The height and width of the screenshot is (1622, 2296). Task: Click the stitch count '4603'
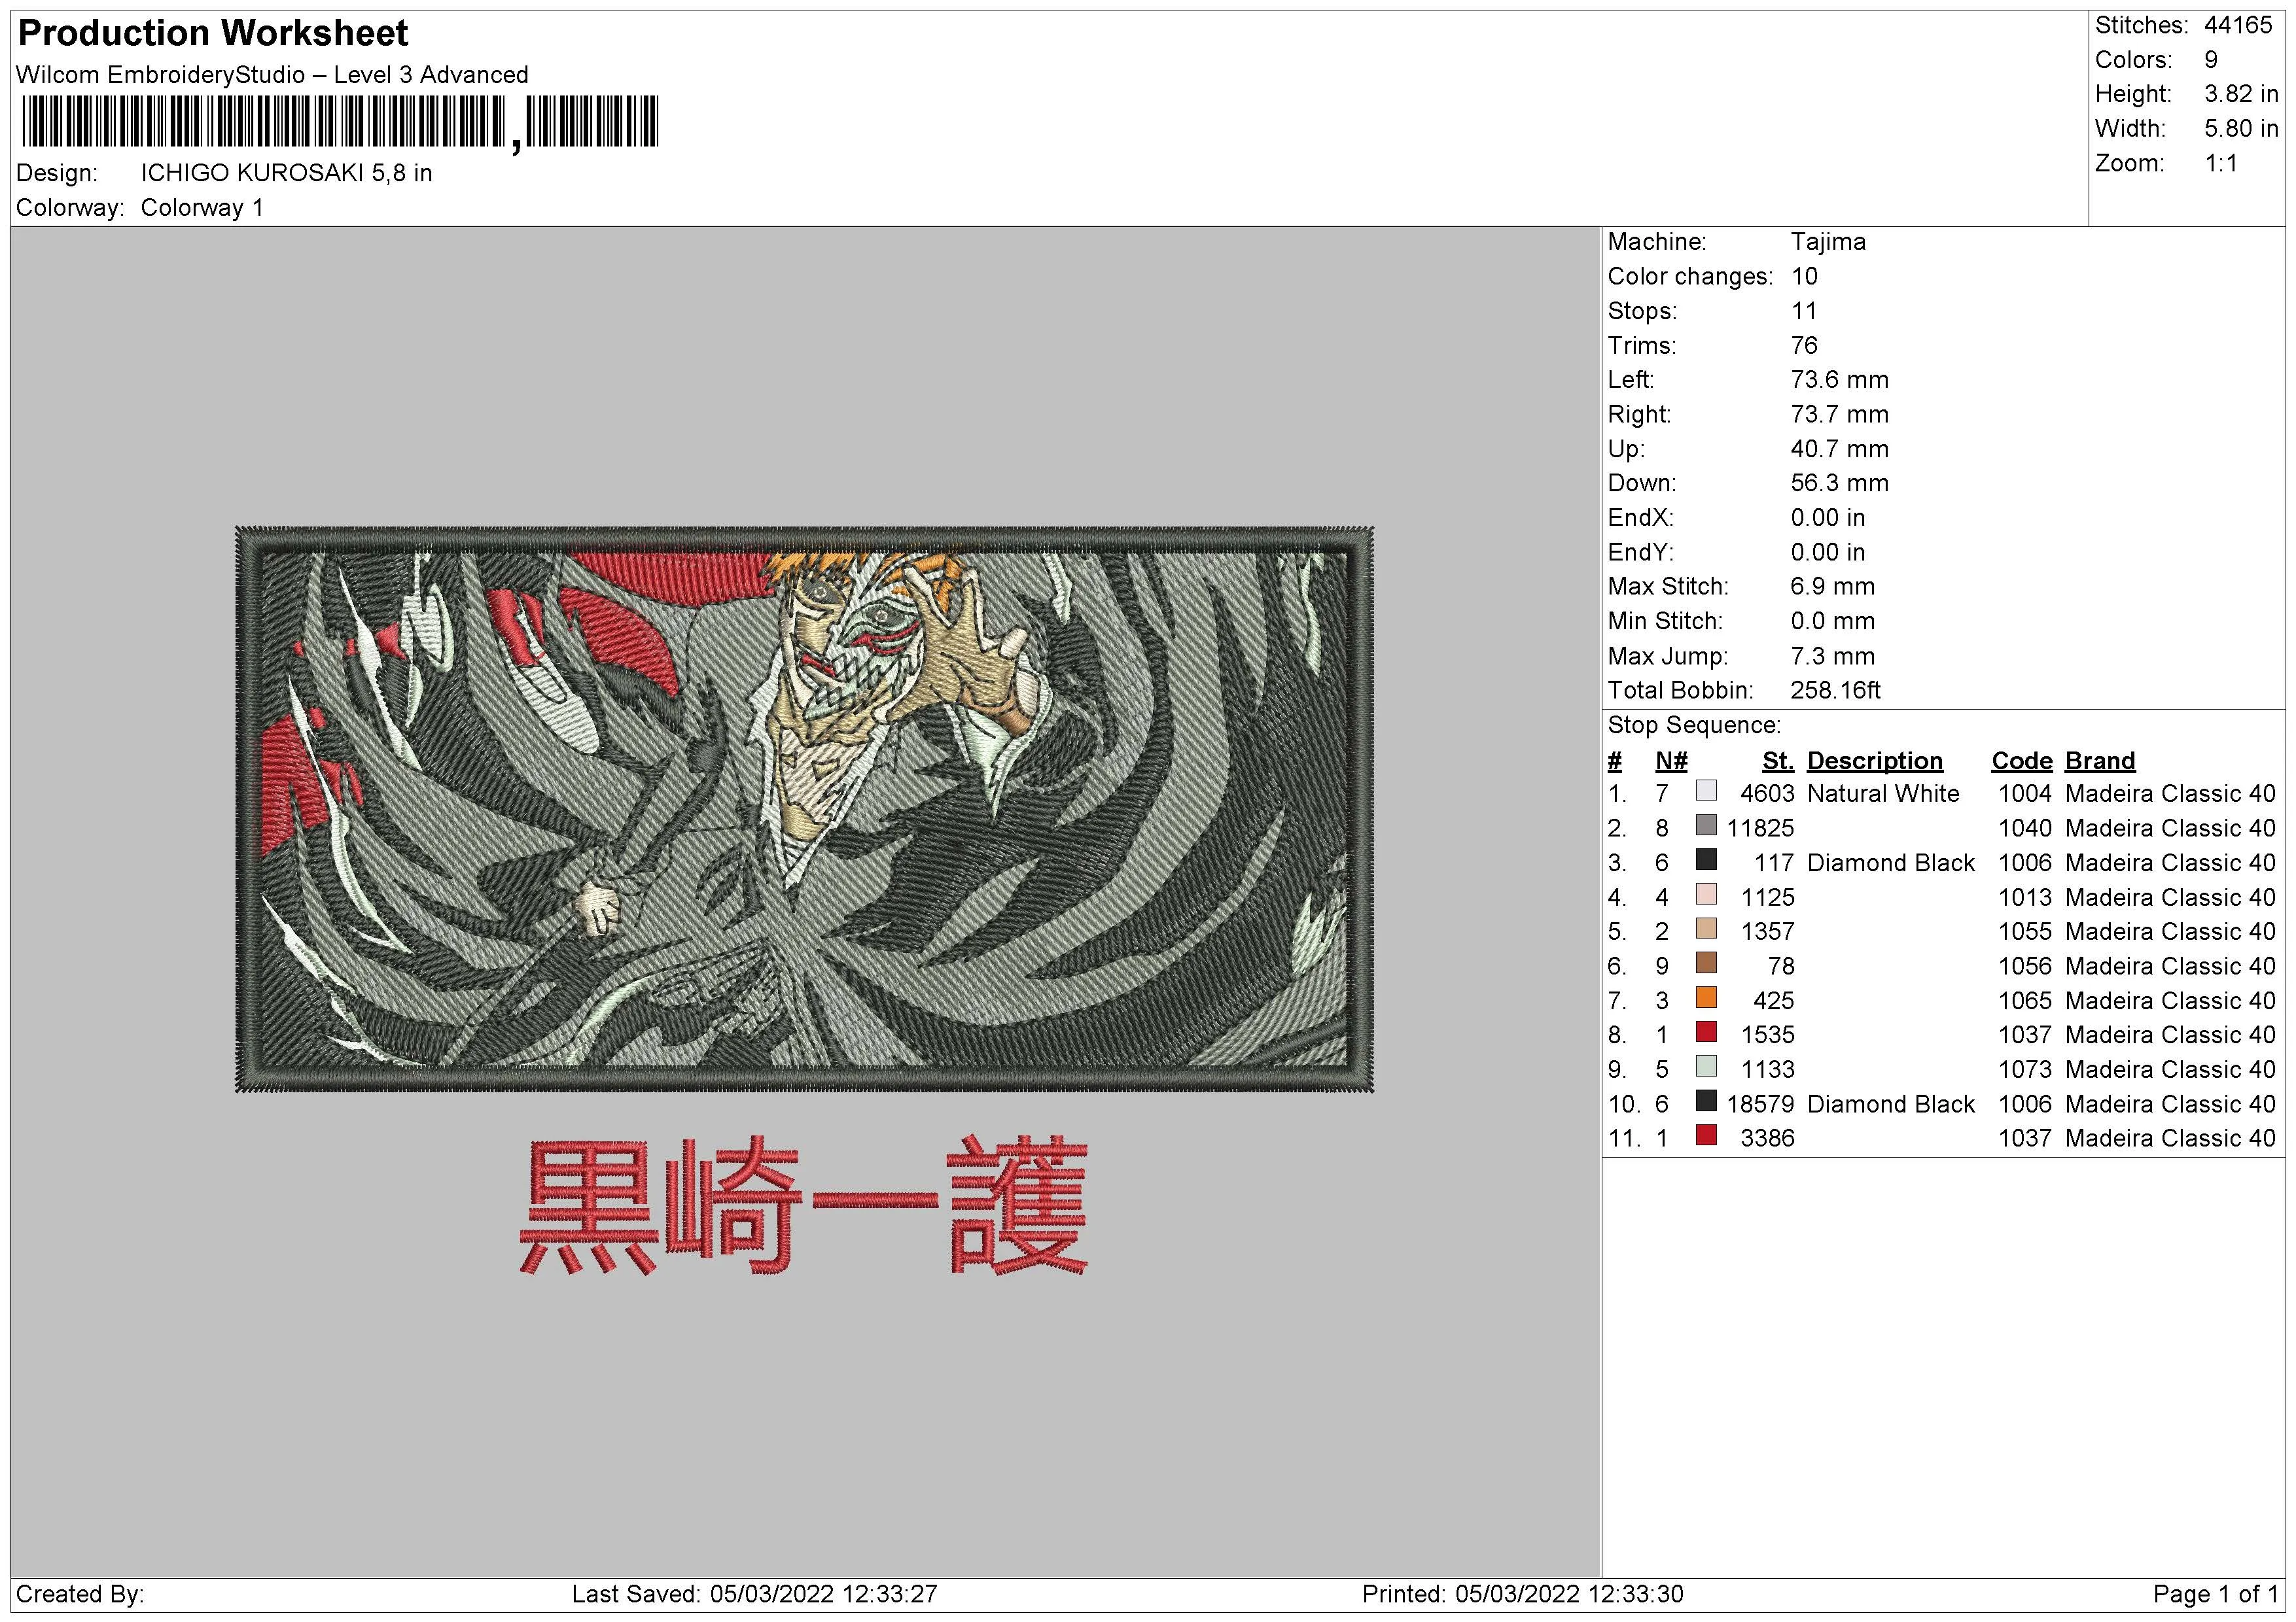coord(1767,793)
